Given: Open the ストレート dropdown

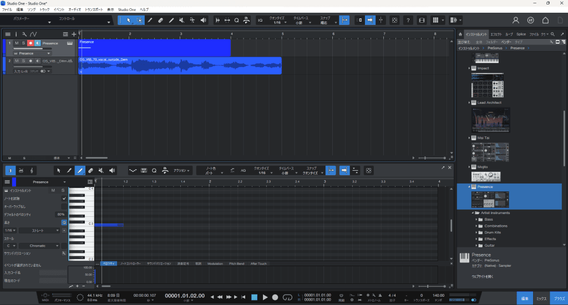Looking at the screenshot, I should point(39,230).
